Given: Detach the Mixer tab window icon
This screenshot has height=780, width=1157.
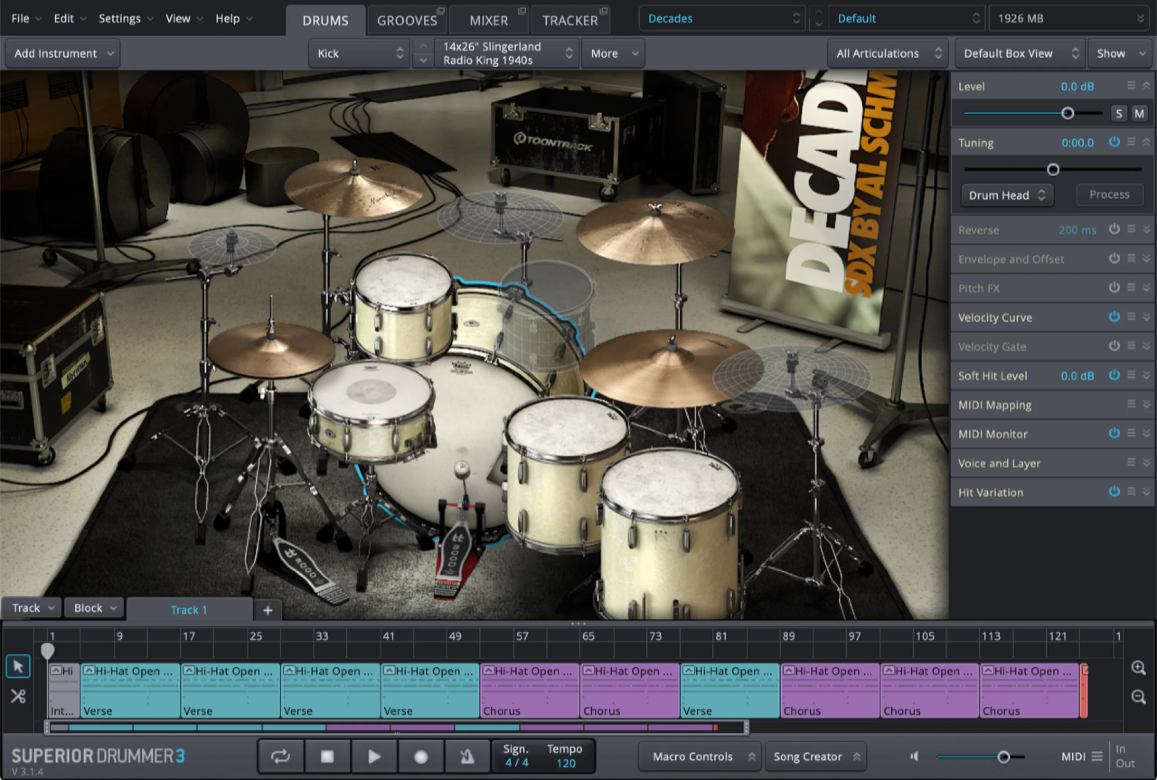Looking at the screenshot, I should click(521, 11).
